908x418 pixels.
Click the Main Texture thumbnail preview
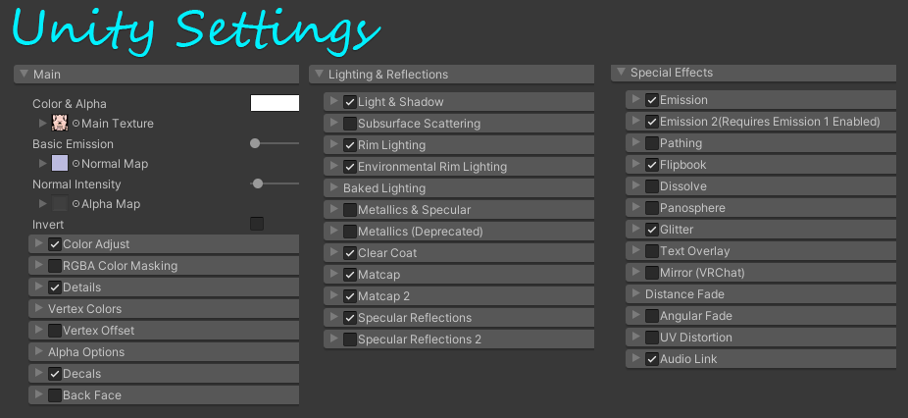tap(60, 123)
